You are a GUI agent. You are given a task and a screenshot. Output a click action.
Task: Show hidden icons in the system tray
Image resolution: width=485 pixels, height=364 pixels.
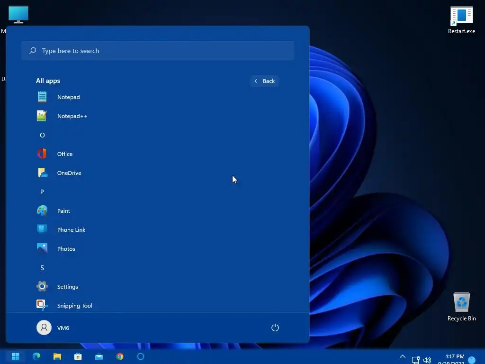pos(403,357)
